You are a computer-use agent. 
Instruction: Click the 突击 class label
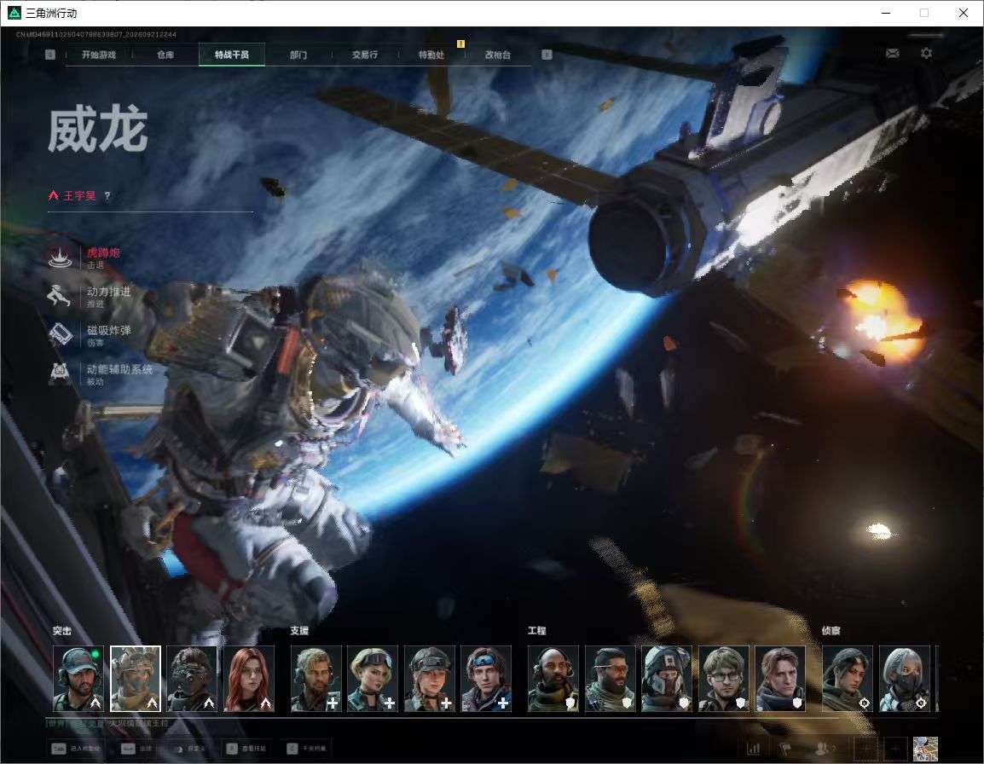(x=61, y=631)
